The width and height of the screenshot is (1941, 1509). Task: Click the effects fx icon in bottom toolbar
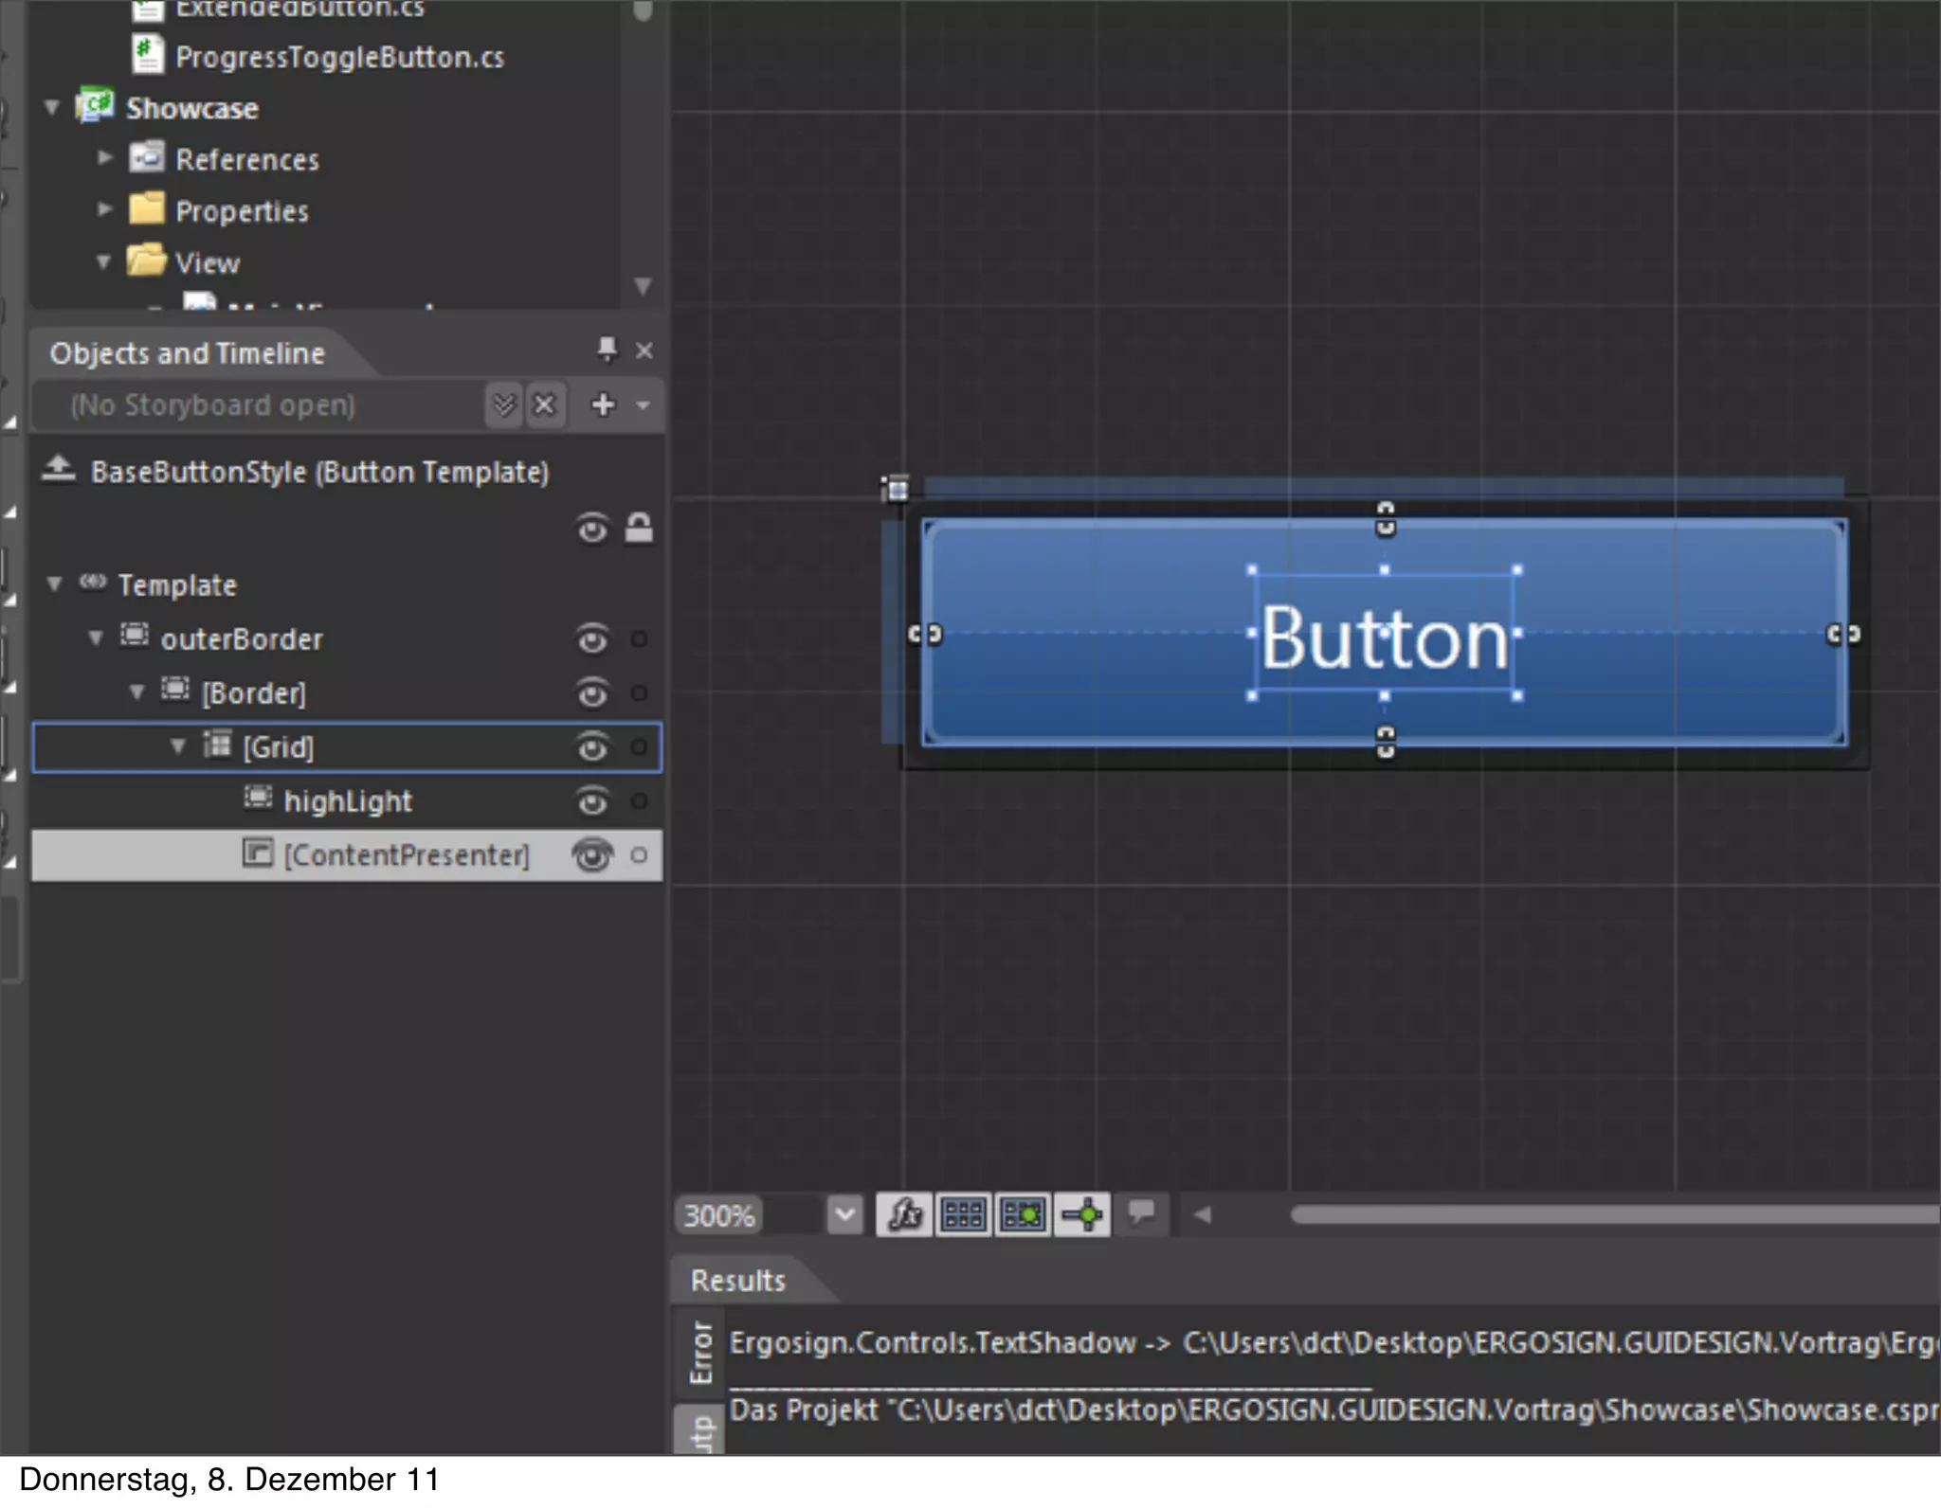click(x=903, y=1214)
